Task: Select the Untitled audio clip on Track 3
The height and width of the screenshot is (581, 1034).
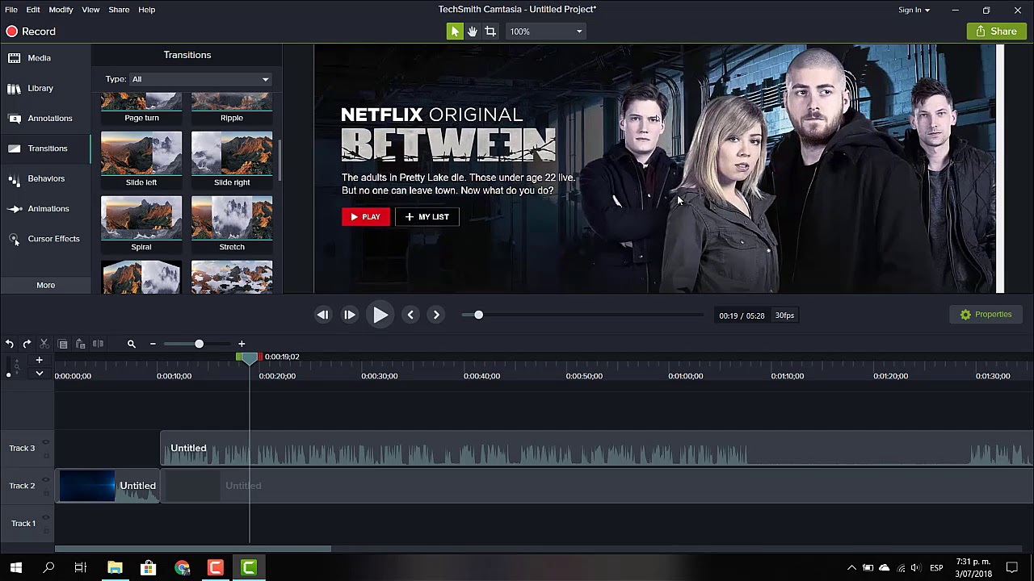Action: pyautogui.click(x=598, y=448)
